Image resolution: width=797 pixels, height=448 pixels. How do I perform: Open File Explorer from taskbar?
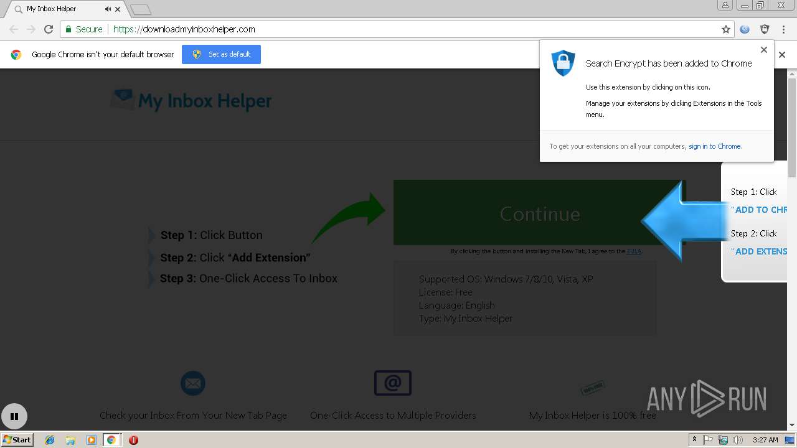[x=70, y=440]
